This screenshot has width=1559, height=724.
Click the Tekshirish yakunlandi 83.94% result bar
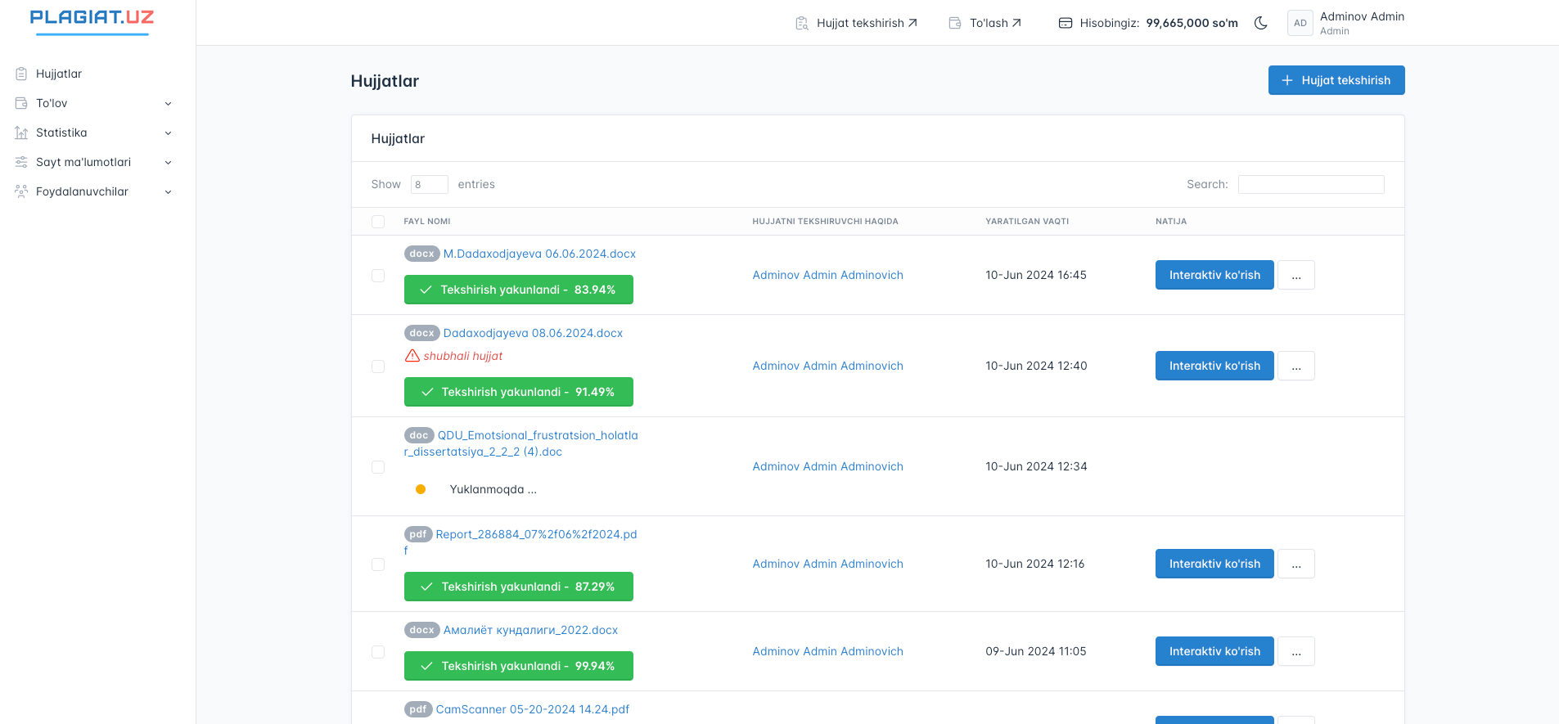pos(519,290)
